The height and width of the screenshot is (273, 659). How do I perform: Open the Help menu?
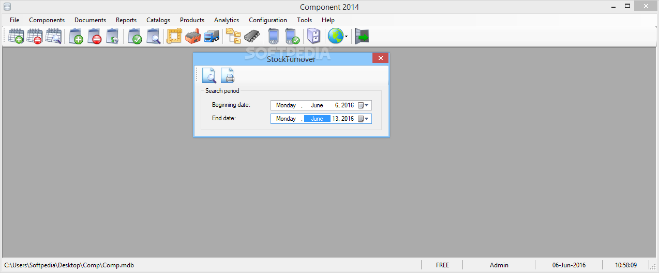pyautogui.click(x=328, y=20)
